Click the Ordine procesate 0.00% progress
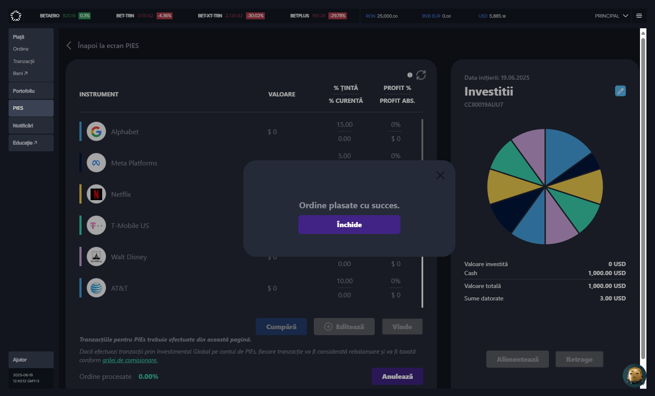This screenshot has width=655, height=396. [x=119, y=376]
